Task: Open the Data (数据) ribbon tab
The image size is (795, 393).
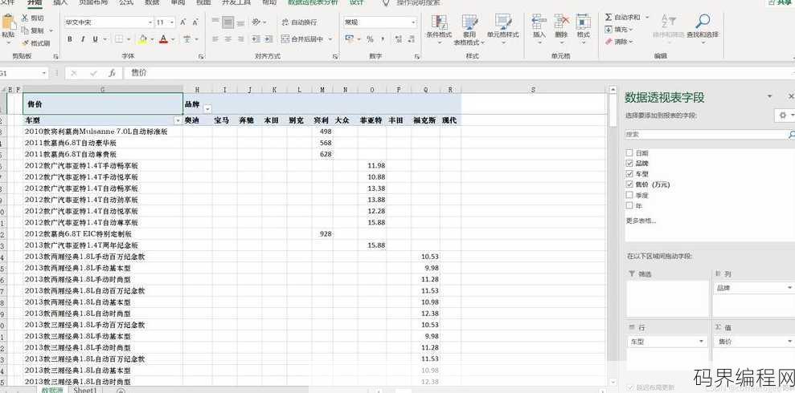Action: coord(152,2)
